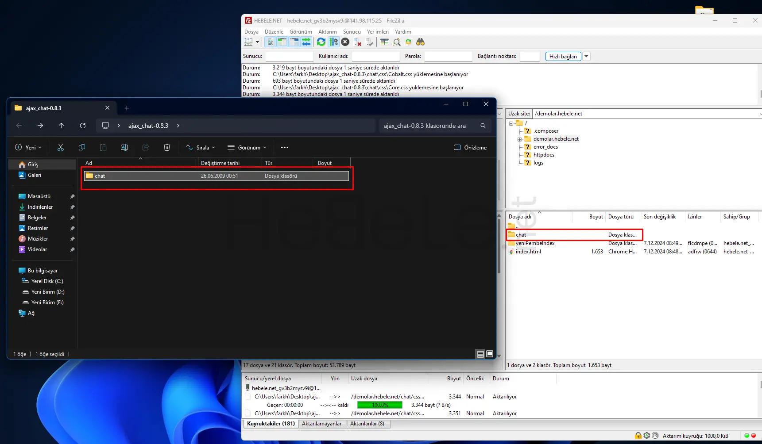This screenshot has height=444, width=762.
Task: Search remote files with the binoculars icon
Action: tap(420, 42)
